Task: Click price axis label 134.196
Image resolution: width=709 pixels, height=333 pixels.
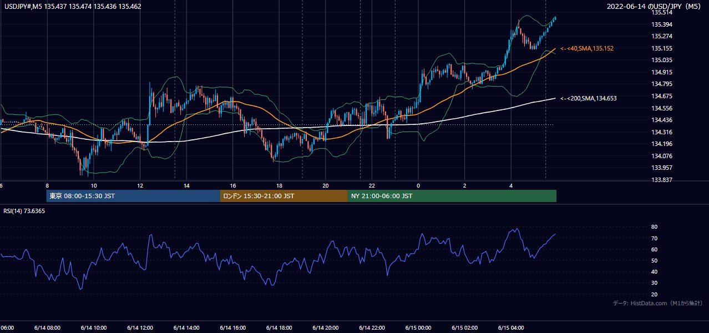Action: pyautogui.click(x=662, y=144)
